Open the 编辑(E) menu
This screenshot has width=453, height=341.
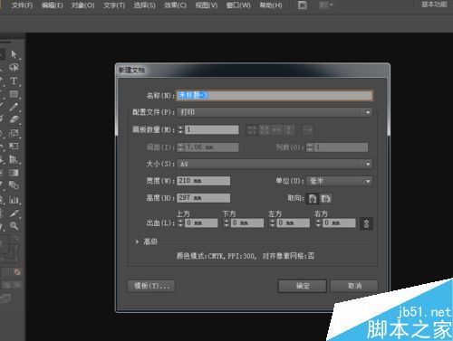pos(52,5)
